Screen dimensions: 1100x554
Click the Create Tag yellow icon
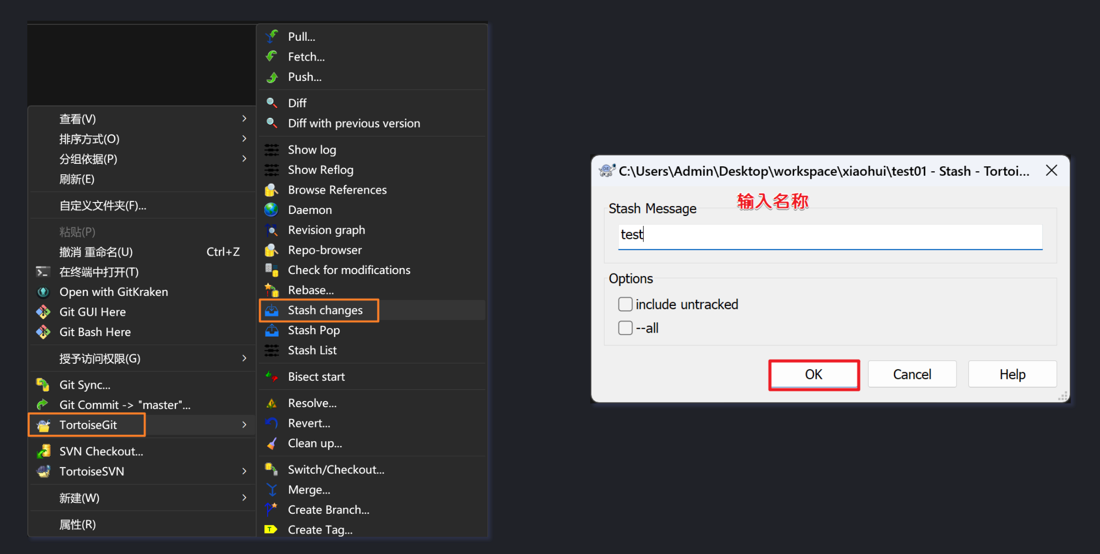click(x=271, y=529)
